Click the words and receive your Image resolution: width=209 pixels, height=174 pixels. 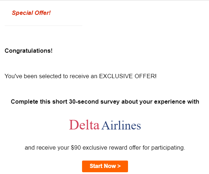point(47,148)
